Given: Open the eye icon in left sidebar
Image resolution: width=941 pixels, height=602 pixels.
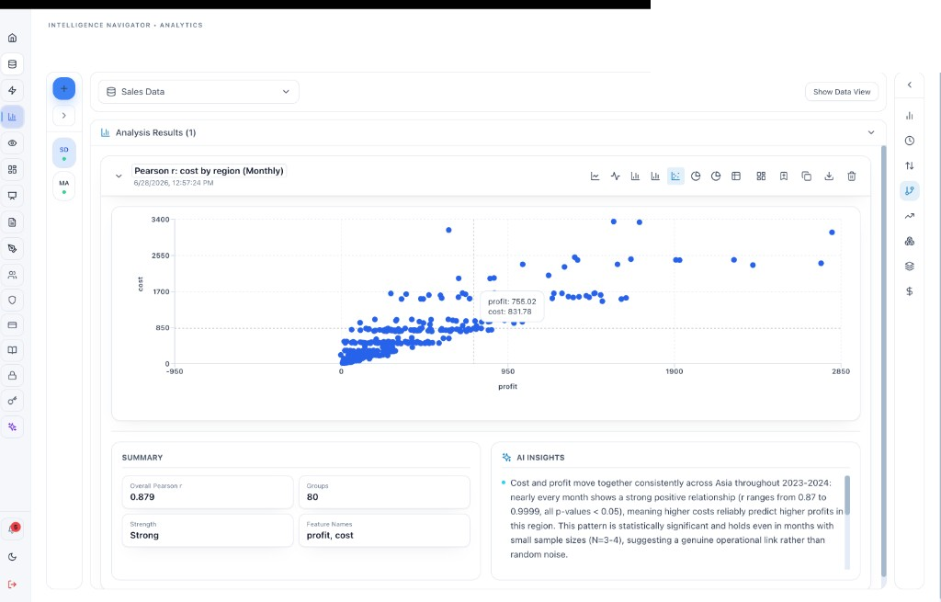Looking at the screenshot, I should (x=12, y=142).
